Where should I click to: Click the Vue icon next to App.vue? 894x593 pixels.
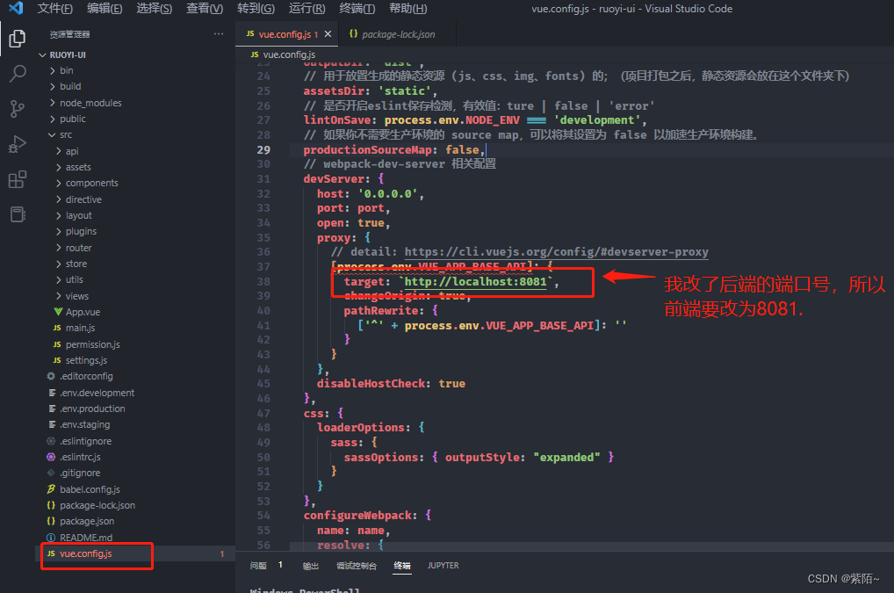point(58,312)
